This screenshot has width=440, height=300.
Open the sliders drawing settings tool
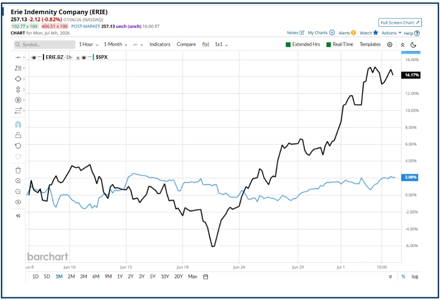coord(18,110)
